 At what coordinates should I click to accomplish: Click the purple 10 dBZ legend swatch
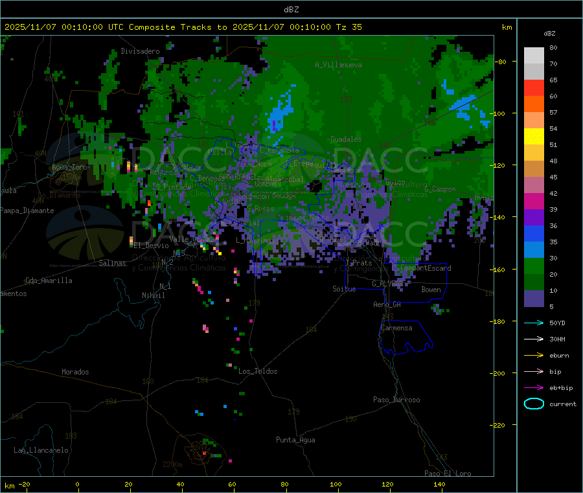click(534, 299)
